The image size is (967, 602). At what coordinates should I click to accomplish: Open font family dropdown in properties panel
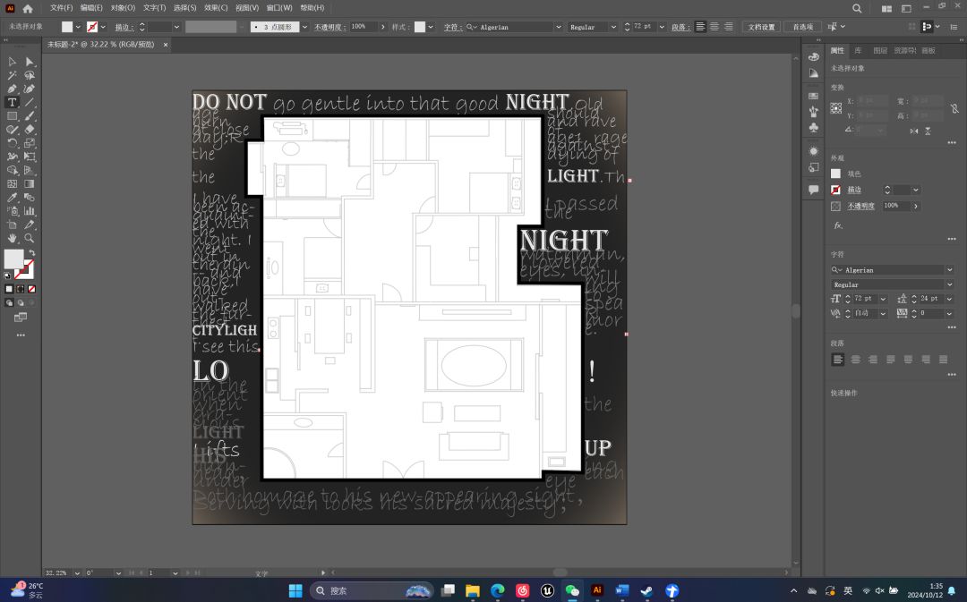pyautogui.click(x=949, y=270)
